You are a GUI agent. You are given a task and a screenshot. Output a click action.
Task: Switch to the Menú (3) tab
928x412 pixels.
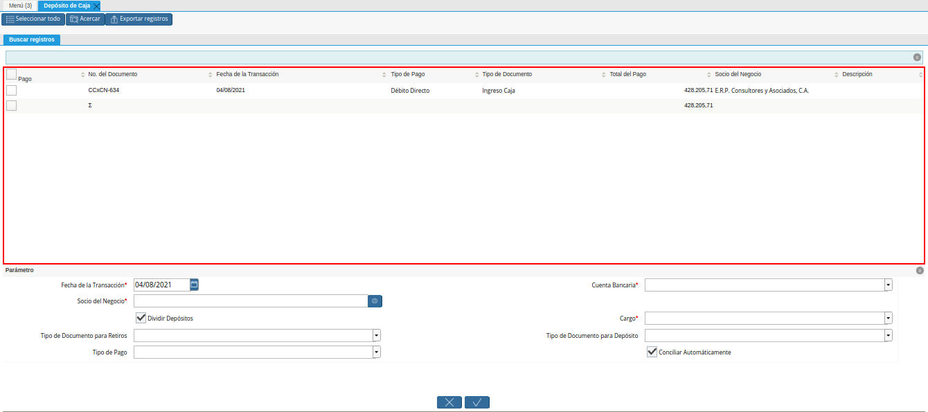[x=20, y=6]
